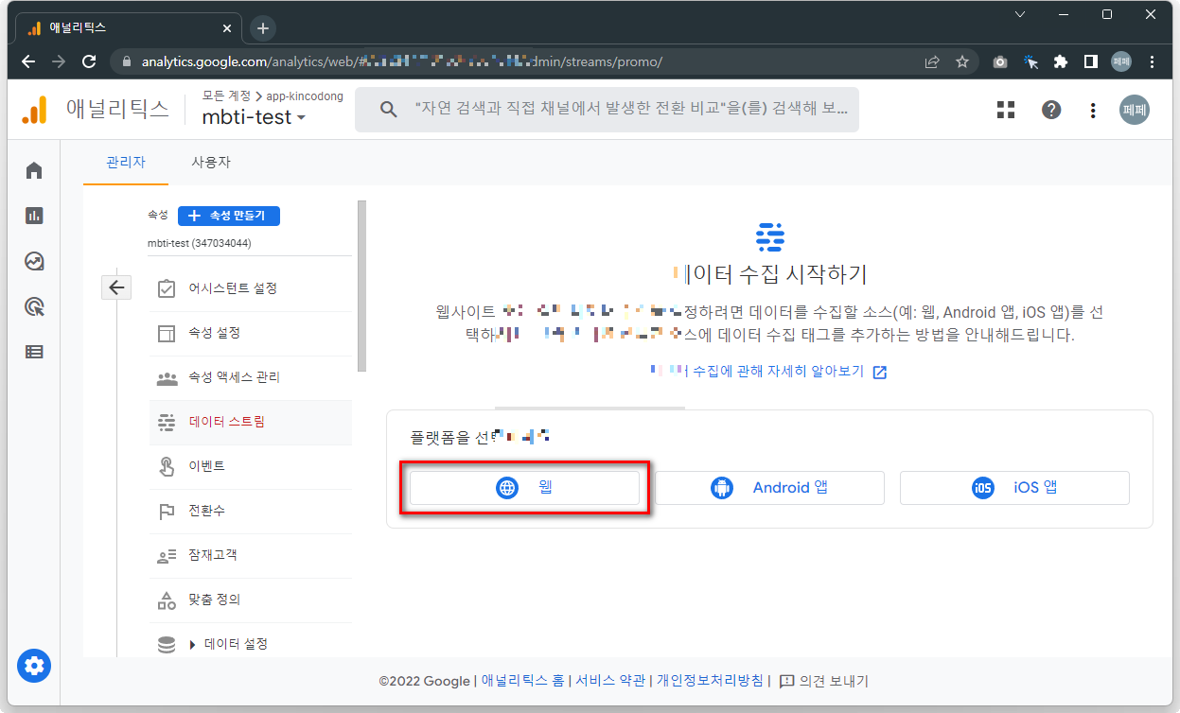The image size is (1180, 713).
Task: Open the Library icon in the left sidebar
Action: [34, 351]
